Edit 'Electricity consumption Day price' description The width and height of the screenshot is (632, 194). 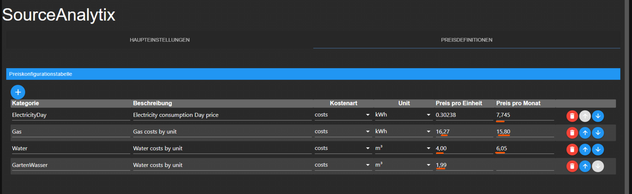click(222, 115)
